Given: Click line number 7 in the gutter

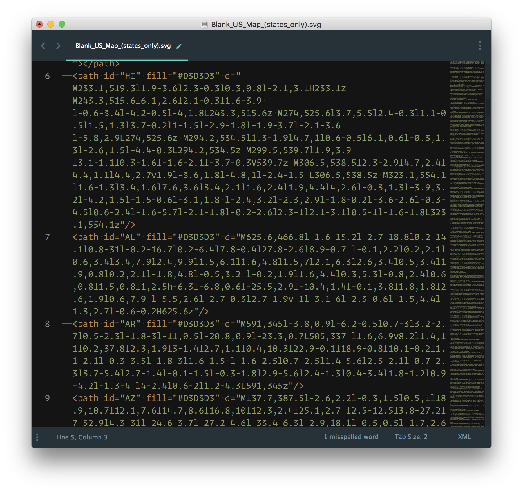Looking at the screenshot, I should pos(47,237).
